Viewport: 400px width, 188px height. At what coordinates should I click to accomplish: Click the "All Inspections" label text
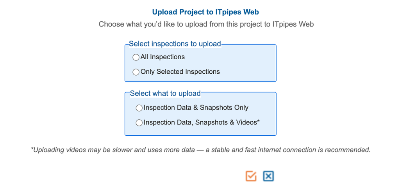pyautogui.click(x=162, y=57)
